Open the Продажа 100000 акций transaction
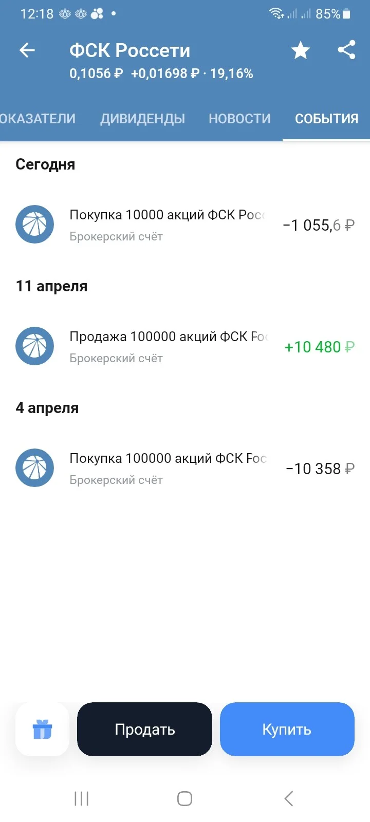 pyautogui.click(x=185, y=346)
